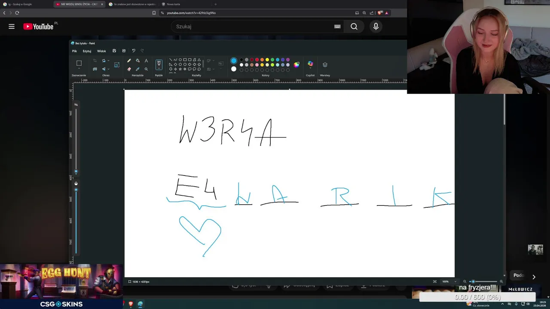Show hidden system tray icons
This screenshot has width=550, height=309.
[502, 304]
